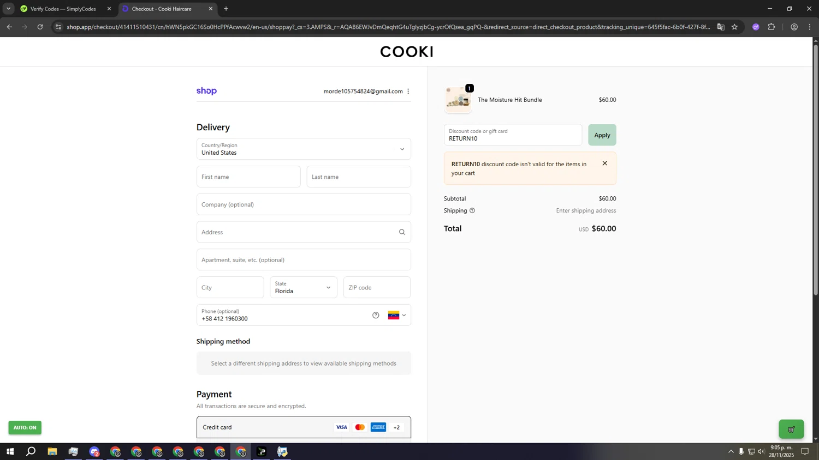Click the ZIP code field
The width and height of the screenshot is (819, 460).
[x=377, y=287]
